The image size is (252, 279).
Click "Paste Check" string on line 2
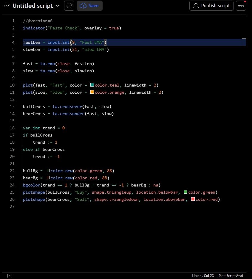[x=64, y=28]
